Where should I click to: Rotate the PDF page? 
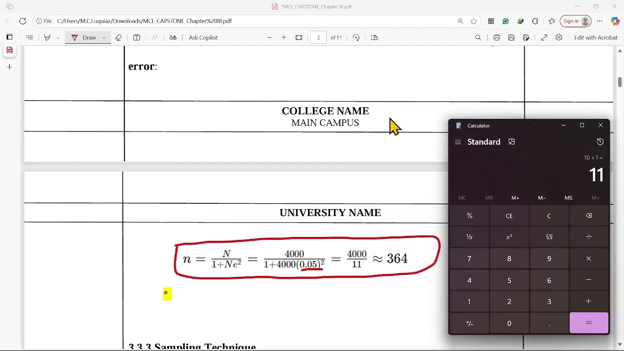click(356, 38)
